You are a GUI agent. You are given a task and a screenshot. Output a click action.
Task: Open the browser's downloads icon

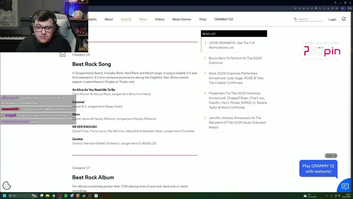pyautogui.click(x=328, y=8)
